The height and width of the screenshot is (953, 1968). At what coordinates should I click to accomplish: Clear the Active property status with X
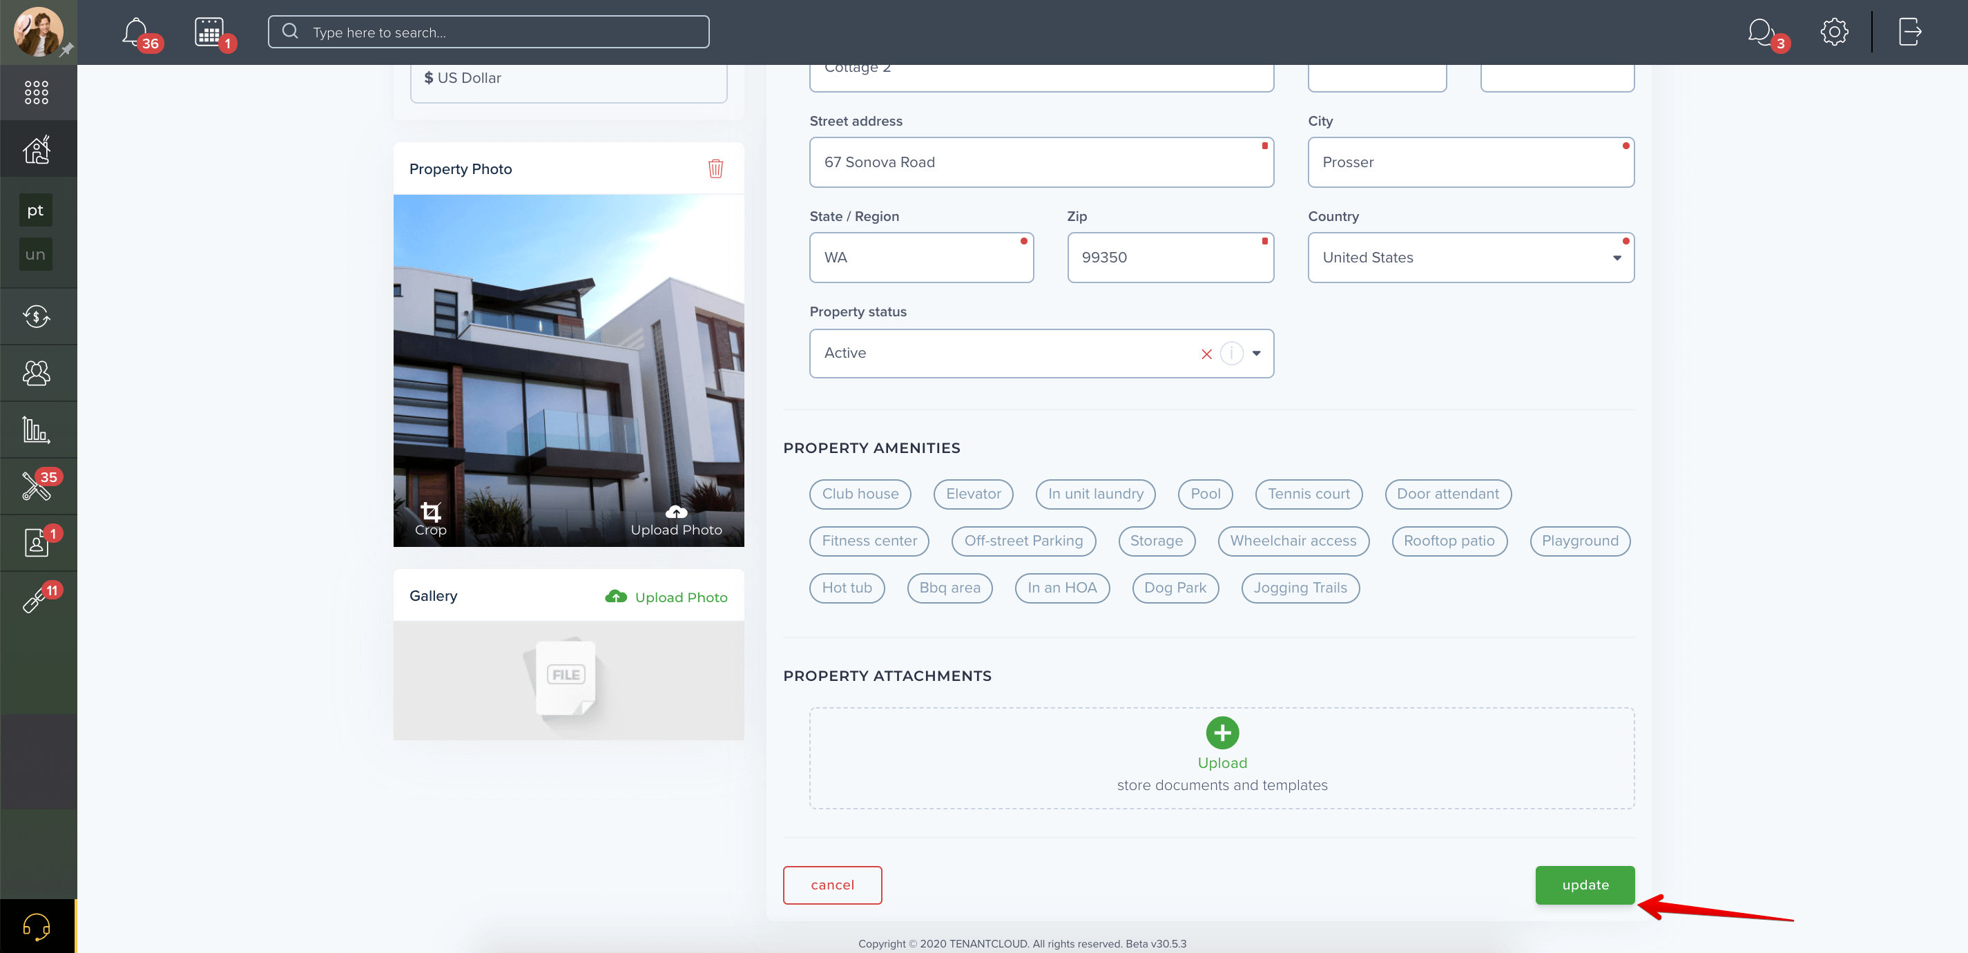[x=1206, y=354]
